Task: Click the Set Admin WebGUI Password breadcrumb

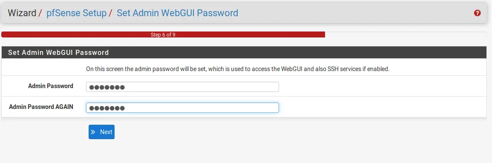Action: tap(177, 13)
